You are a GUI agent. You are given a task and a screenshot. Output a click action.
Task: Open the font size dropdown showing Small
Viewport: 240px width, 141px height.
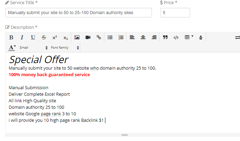33,48
